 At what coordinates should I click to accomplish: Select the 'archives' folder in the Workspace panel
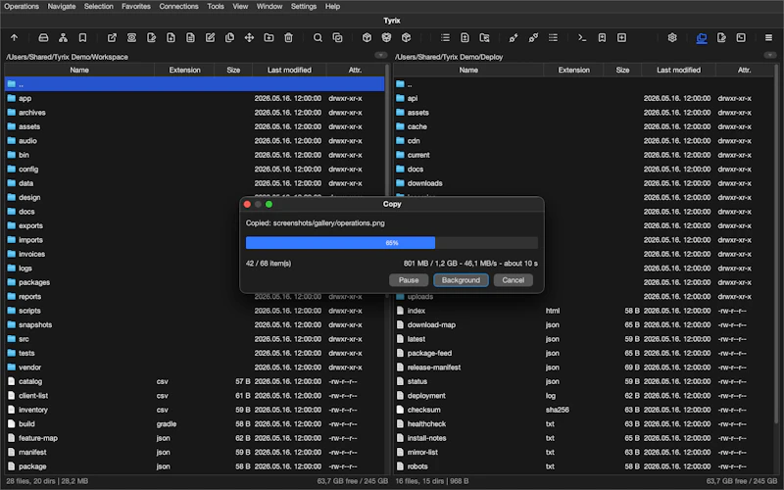[x=194, y=113]
